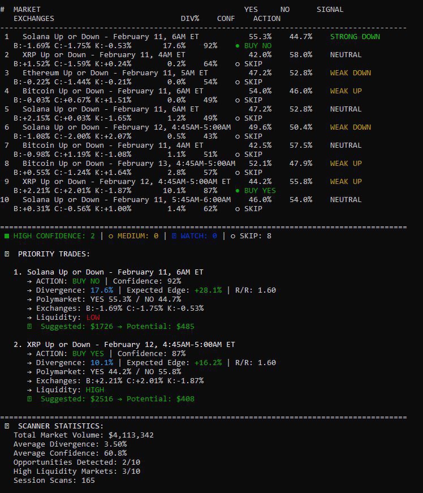Click the ACTION column header
The width and height of the screenshot is (423, 493).
[267, 19]
